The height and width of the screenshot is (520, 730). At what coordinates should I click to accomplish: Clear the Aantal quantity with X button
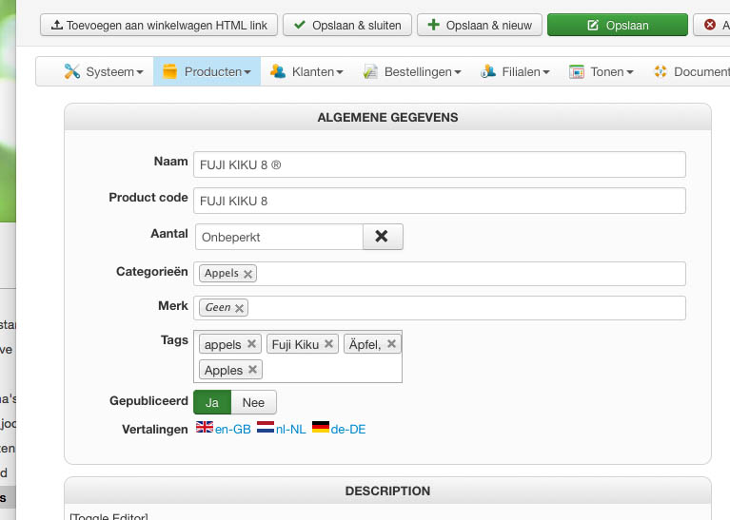383,237
